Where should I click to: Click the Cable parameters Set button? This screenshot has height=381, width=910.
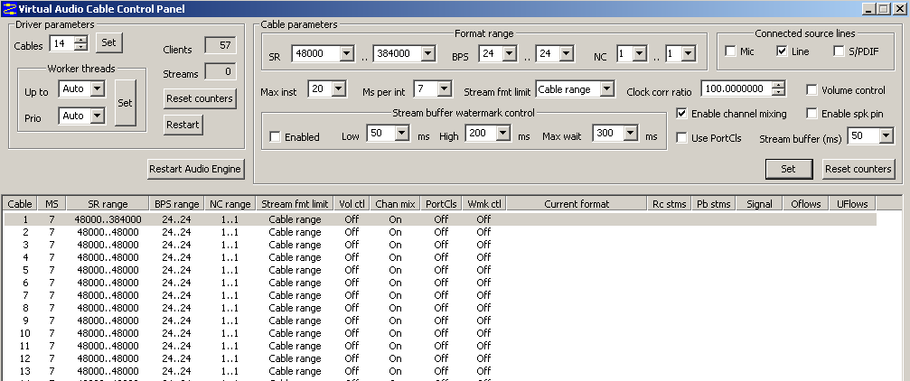[788, 169]
